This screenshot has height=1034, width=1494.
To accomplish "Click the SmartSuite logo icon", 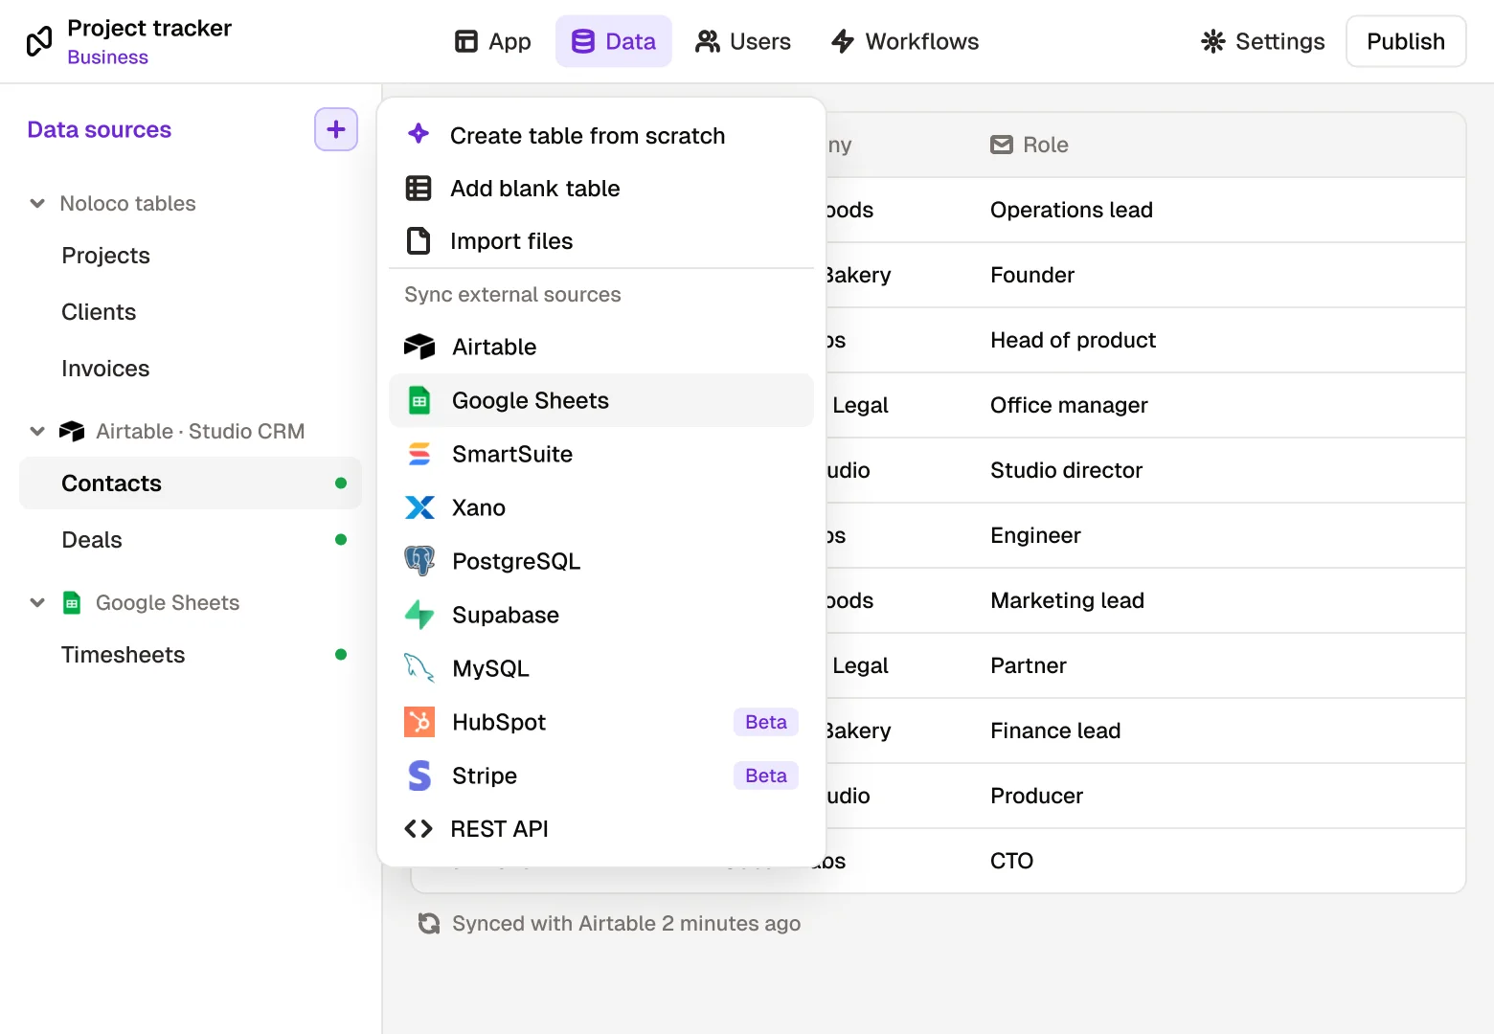I will (x=419, y=454).
